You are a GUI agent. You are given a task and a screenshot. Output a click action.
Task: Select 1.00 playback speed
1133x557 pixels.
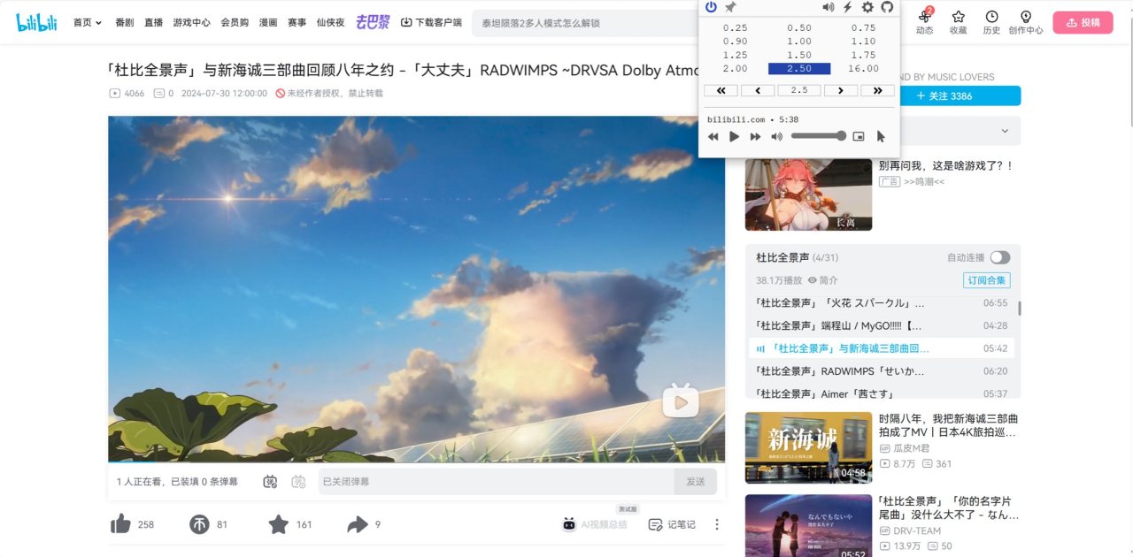[799, 41]
